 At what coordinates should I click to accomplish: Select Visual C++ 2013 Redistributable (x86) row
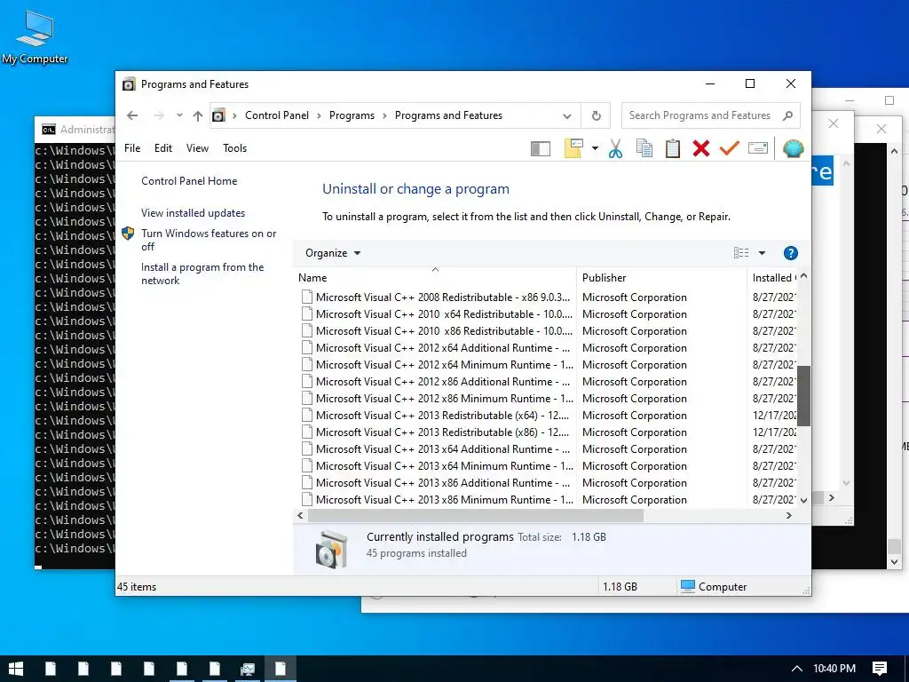(548, 432)
